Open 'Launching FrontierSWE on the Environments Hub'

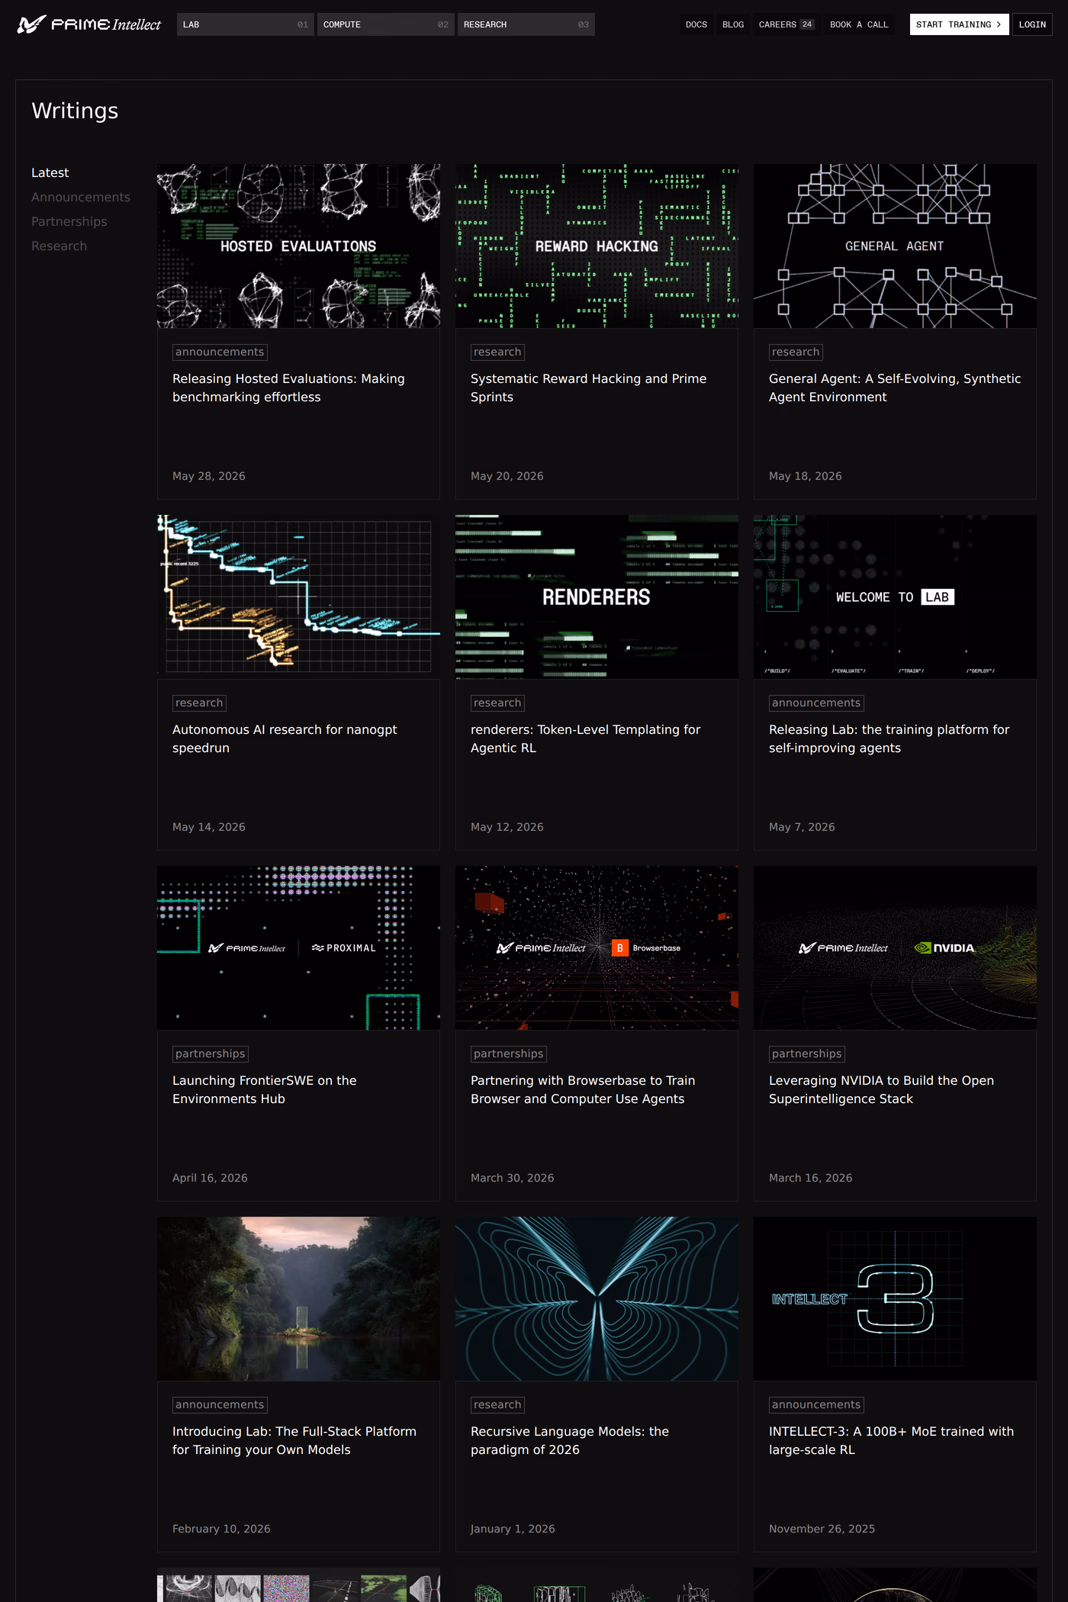(x=264, y=1089)
